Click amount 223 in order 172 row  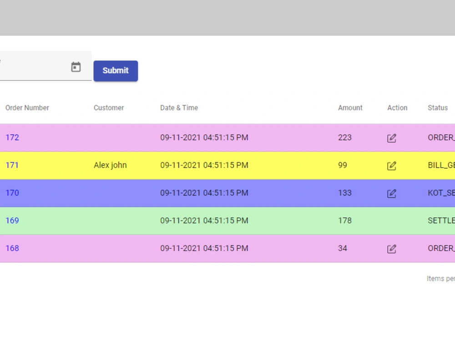click(x=345, y=137)
